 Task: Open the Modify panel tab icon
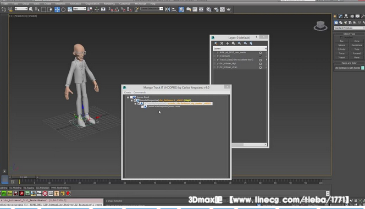coord(341,16)
